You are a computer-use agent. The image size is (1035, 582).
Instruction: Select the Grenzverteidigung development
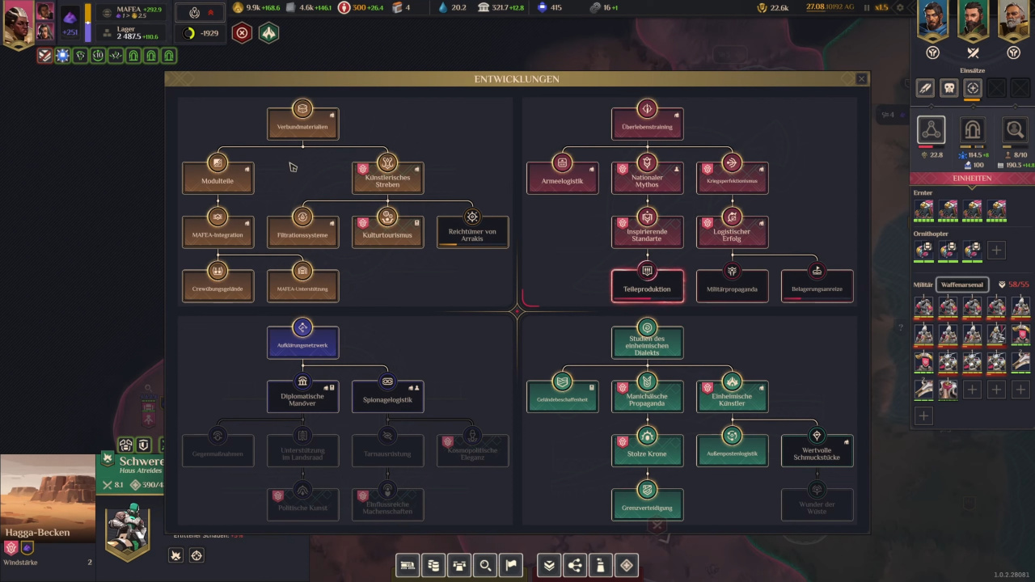click(x=647, y=505)
